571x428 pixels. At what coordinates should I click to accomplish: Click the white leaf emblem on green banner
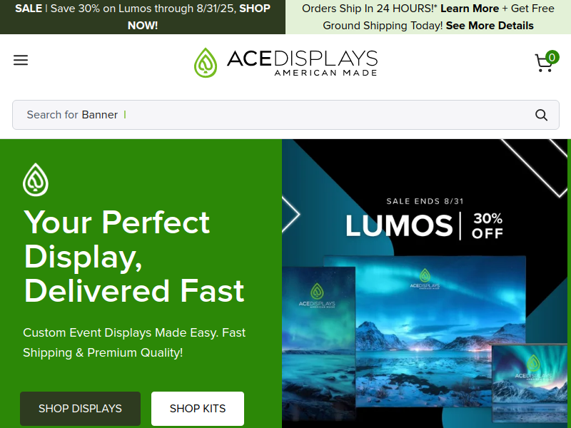pos(36,180)
